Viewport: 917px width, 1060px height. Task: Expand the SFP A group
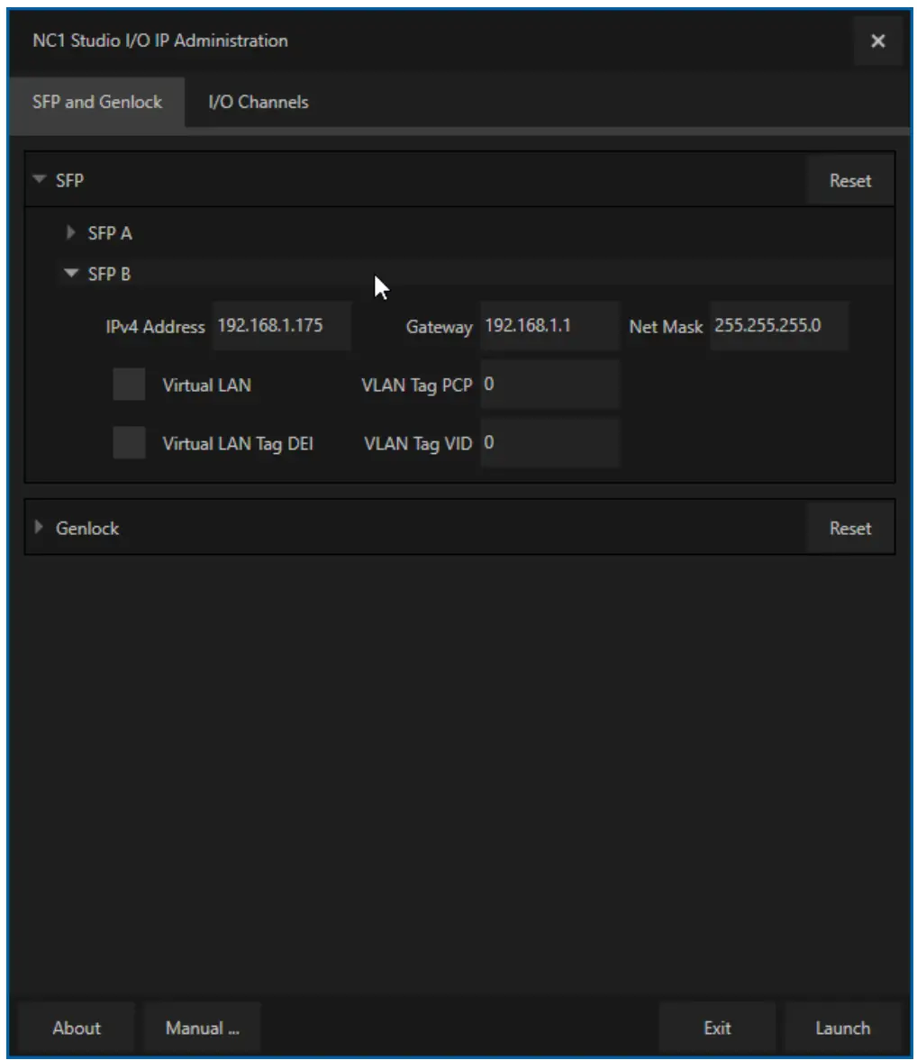70,233
